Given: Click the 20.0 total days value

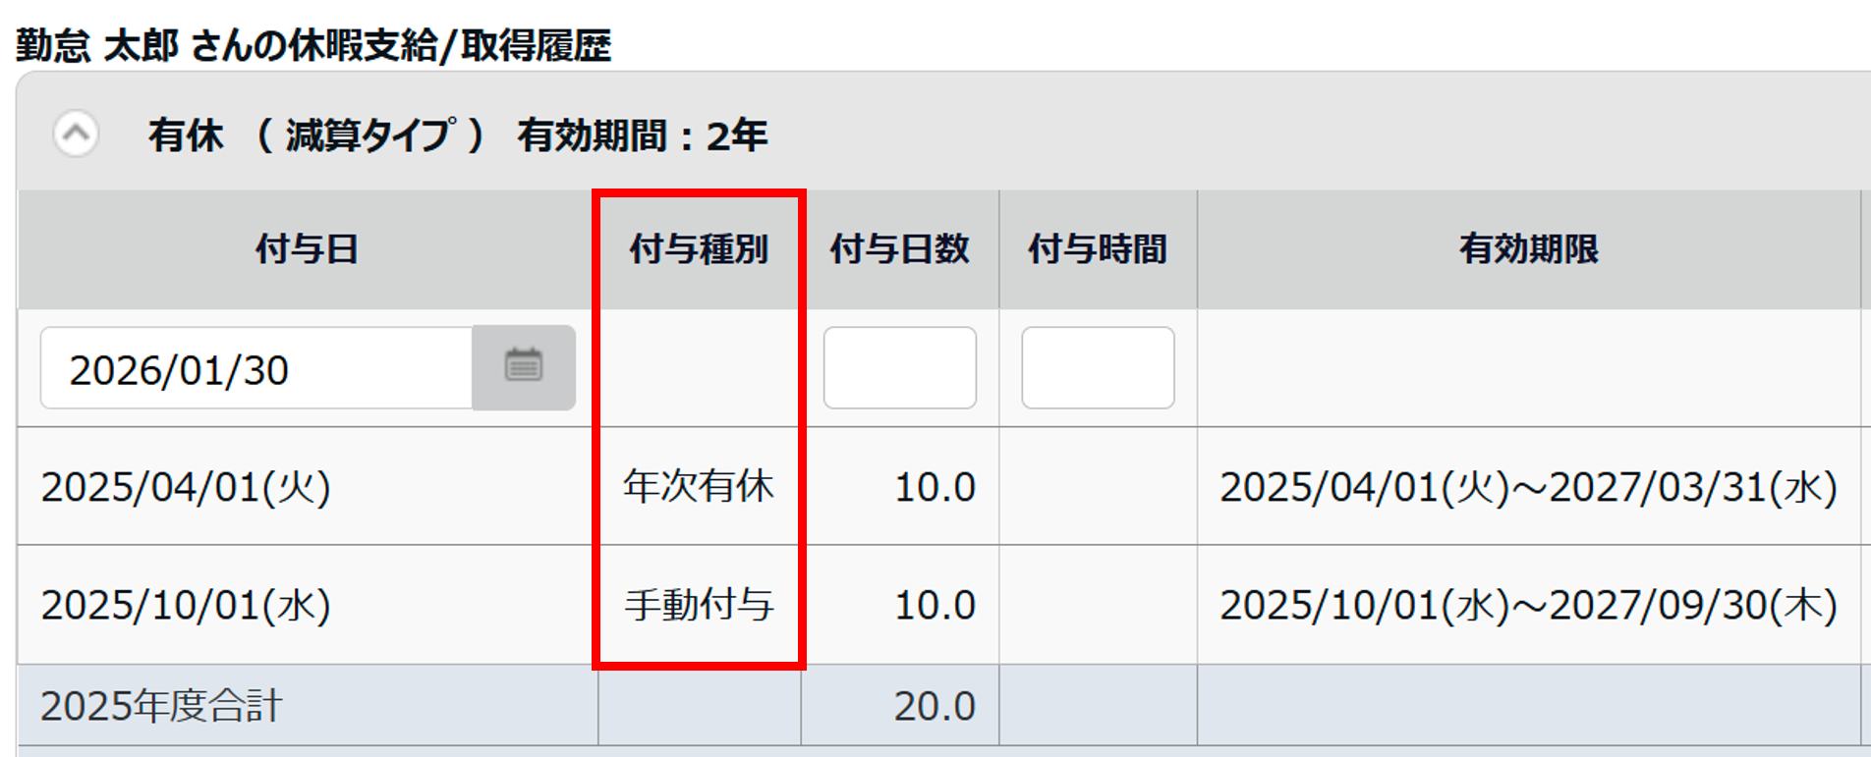Looking at the screenshot, I should point(934,706).
